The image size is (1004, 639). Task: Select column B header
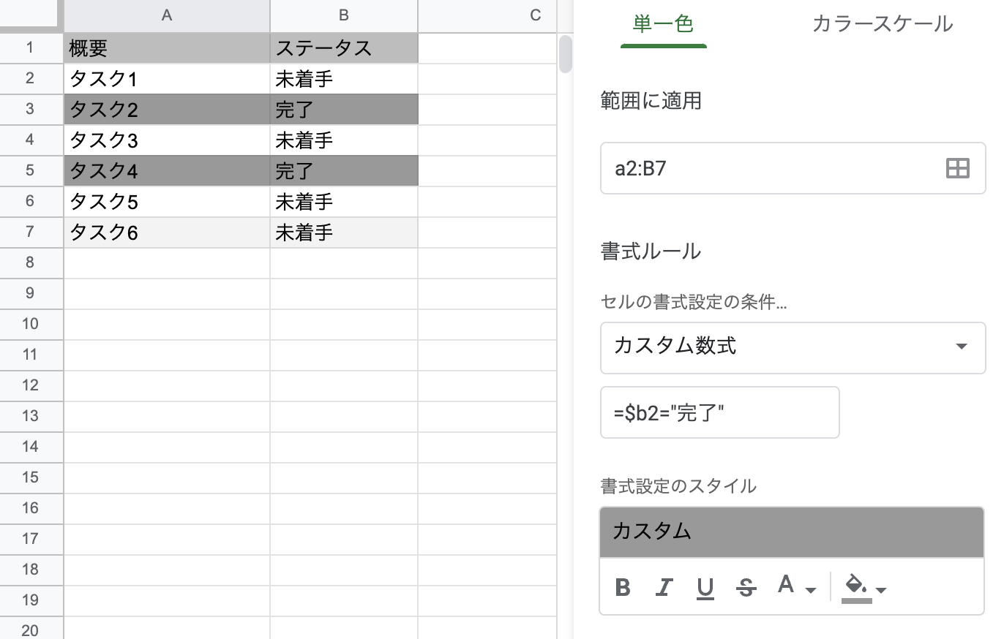344,15
